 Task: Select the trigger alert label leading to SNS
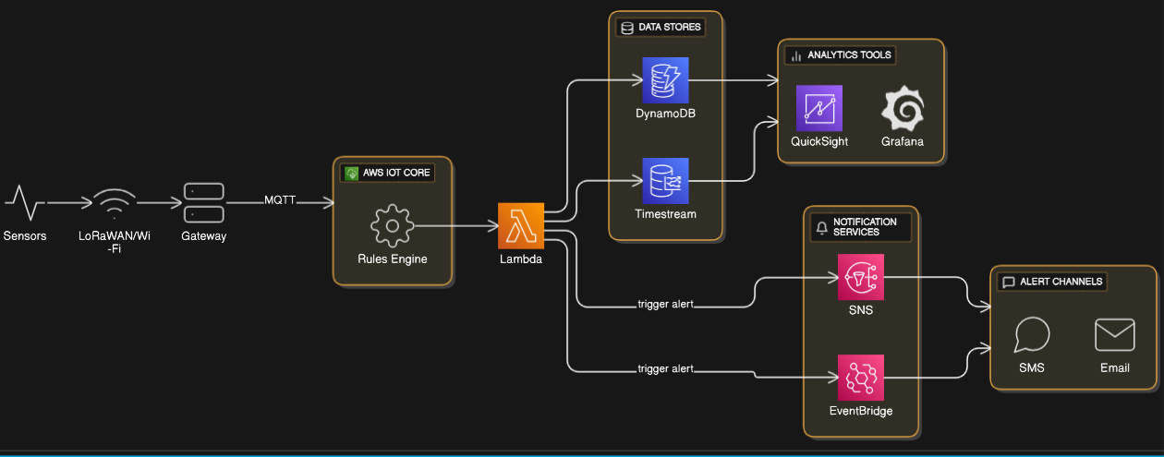(665, 303)
